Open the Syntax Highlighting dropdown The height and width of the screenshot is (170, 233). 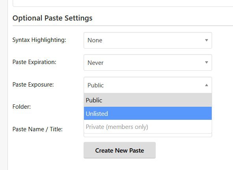click(148, 40)
